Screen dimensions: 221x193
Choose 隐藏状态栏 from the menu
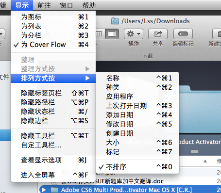[53, 112]
